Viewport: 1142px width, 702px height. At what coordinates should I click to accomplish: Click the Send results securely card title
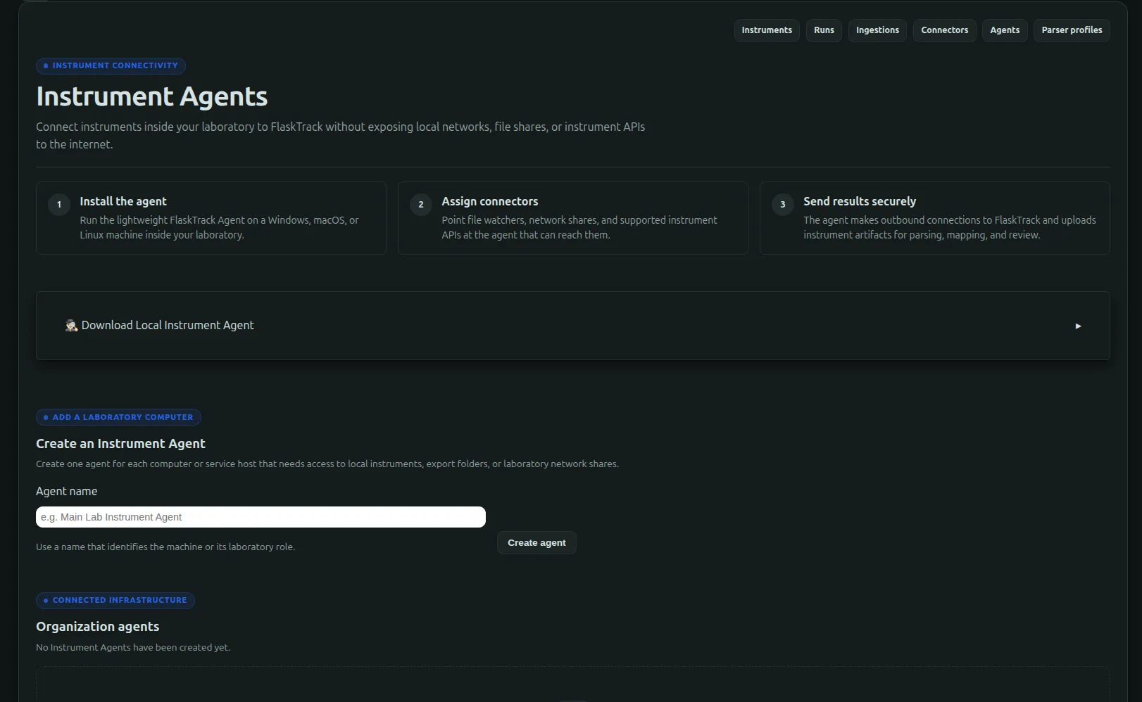pyautogui.click(x=860, y=201)
